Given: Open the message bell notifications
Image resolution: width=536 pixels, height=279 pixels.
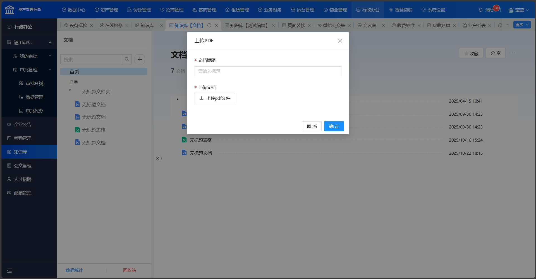Looking at the screenshot, I should pos(480,10).
